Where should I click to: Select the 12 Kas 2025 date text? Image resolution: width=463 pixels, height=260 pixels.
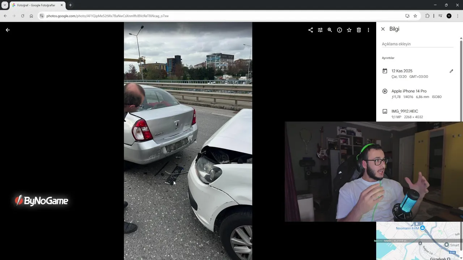point(402,71)
